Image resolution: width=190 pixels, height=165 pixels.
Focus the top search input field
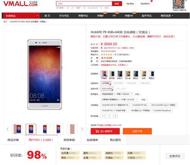84,4
